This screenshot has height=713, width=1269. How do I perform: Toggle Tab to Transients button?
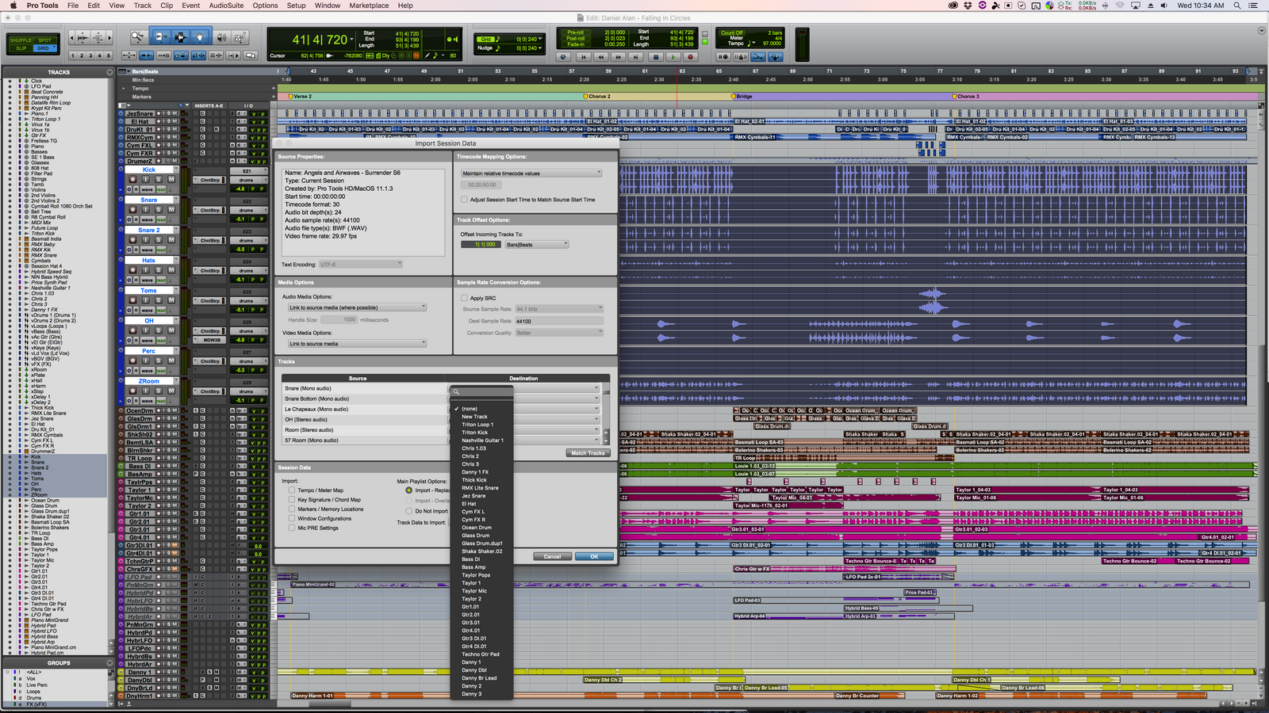(147, 55)
